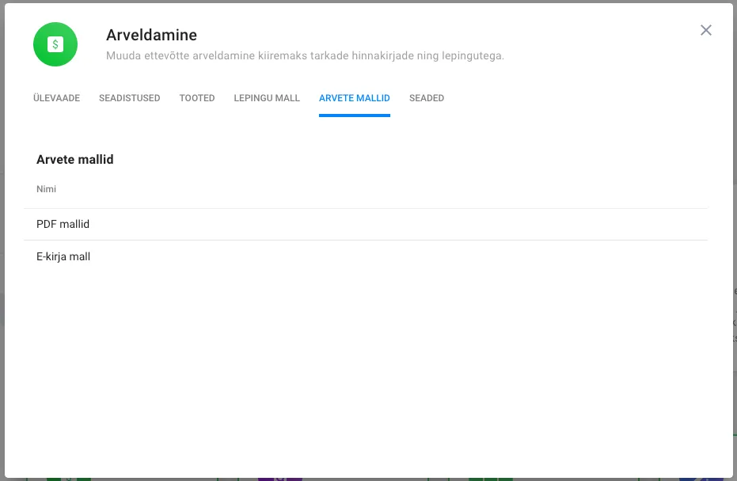This screenshot has width=737, height=481.
Task: Click the empty area below E-kirja mall
Action: (x=364, y=356)
